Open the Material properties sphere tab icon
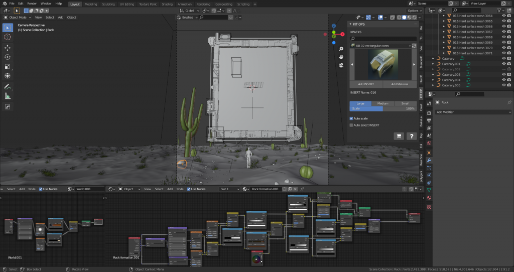This screenshot has width=514, height=272. pos(429,198)
